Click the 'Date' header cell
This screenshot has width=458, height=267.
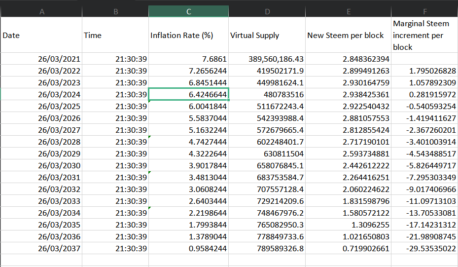click(x=41, y=35)
